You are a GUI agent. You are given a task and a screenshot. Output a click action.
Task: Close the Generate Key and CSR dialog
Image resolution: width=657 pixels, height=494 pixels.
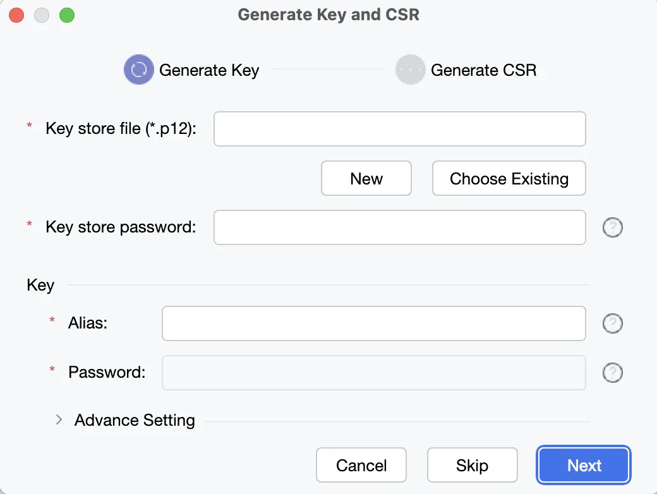tap(16, 15)
